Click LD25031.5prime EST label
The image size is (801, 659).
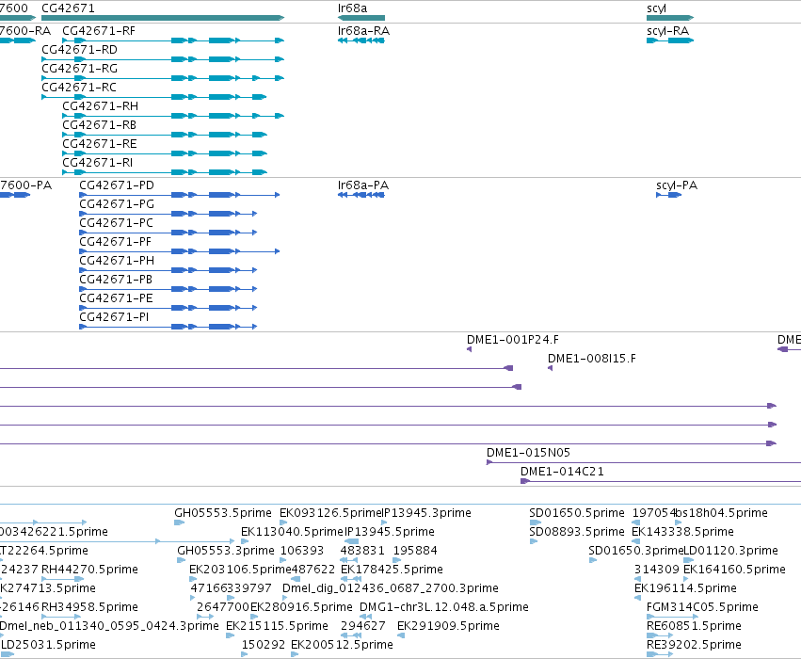point(49,645)
